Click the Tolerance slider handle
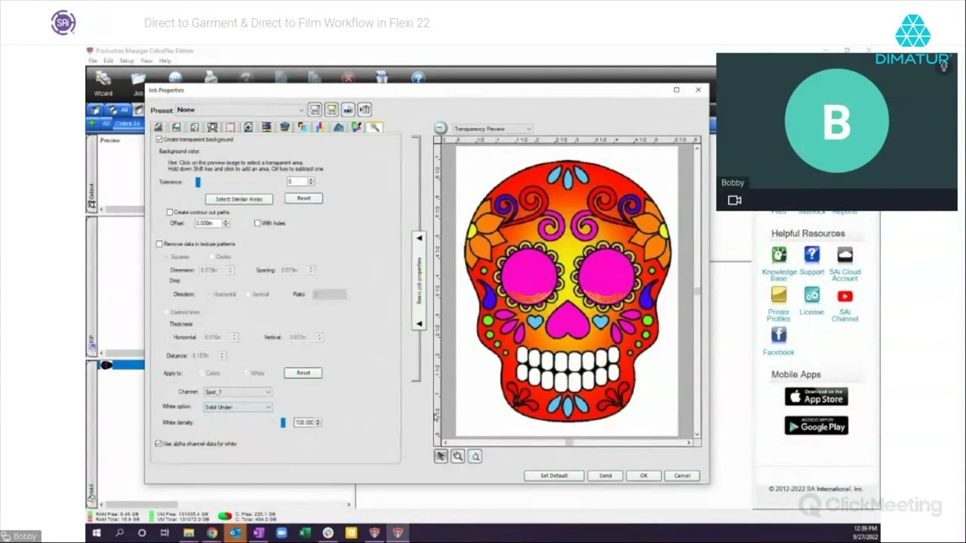Image resolution: width=966 pixels, height=543 pixels. (198, 183)
